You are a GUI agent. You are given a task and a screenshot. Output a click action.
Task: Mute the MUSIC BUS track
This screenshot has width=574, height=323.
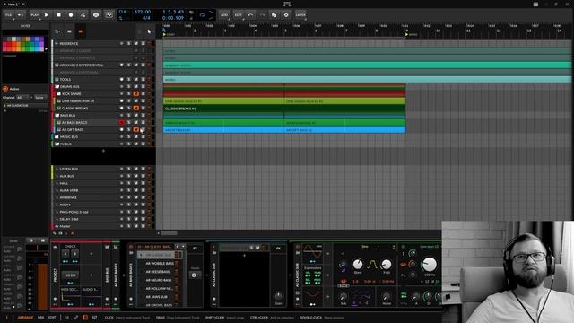[135, 137]
